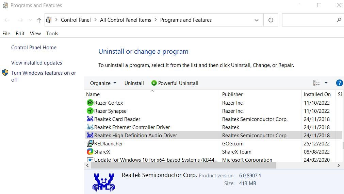Open the recent locations dropdown arrow
Viewport: 344px width, 194px height.
(x=30, y=20)
